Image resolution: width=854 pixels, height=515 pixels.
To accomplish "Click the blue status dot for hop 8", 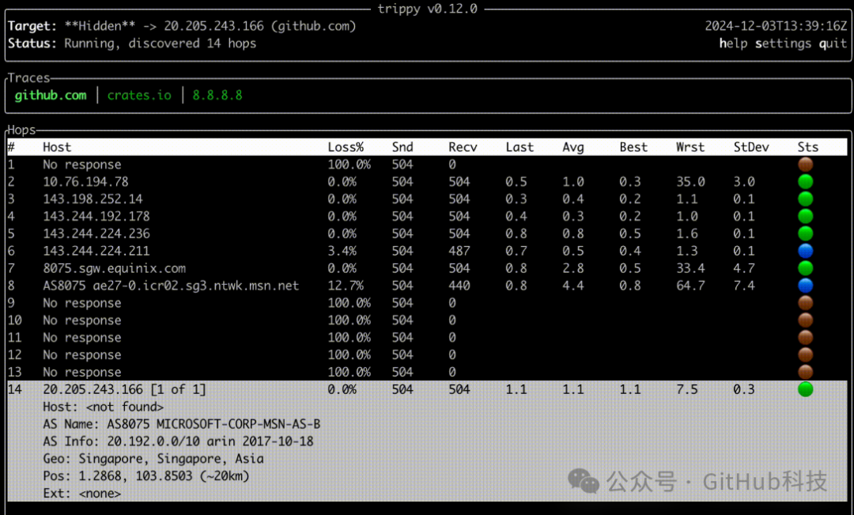I will 806,286.
